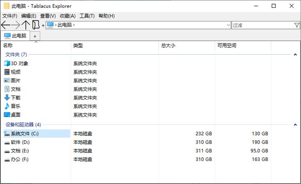The height and width of the screenshot is (184, 301).
Task: Open the 编辑(E) menu
Action: point(29,16)
